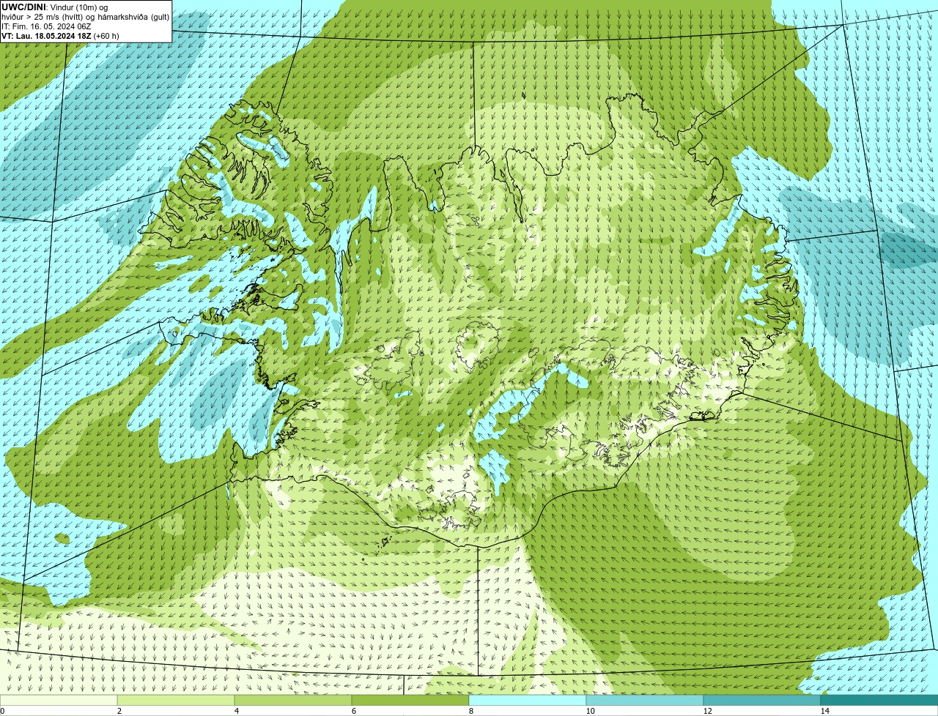Click the legend scale label '8'
The height and width of the screenshot is (716, 938).
click(470, 711)
